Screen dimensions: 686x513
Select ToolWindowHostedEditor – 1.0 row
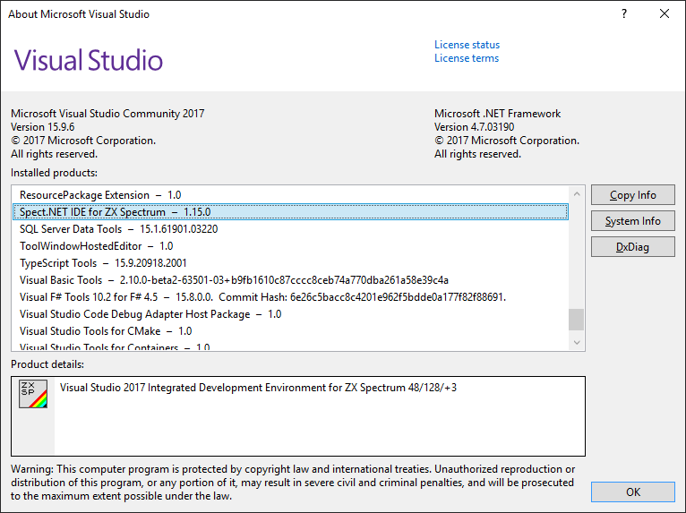click(x=290, y=246)
